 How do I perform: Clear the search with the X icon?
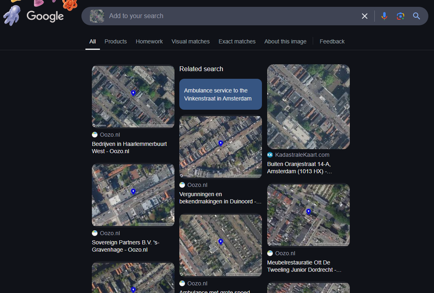[x=365, y=16]
